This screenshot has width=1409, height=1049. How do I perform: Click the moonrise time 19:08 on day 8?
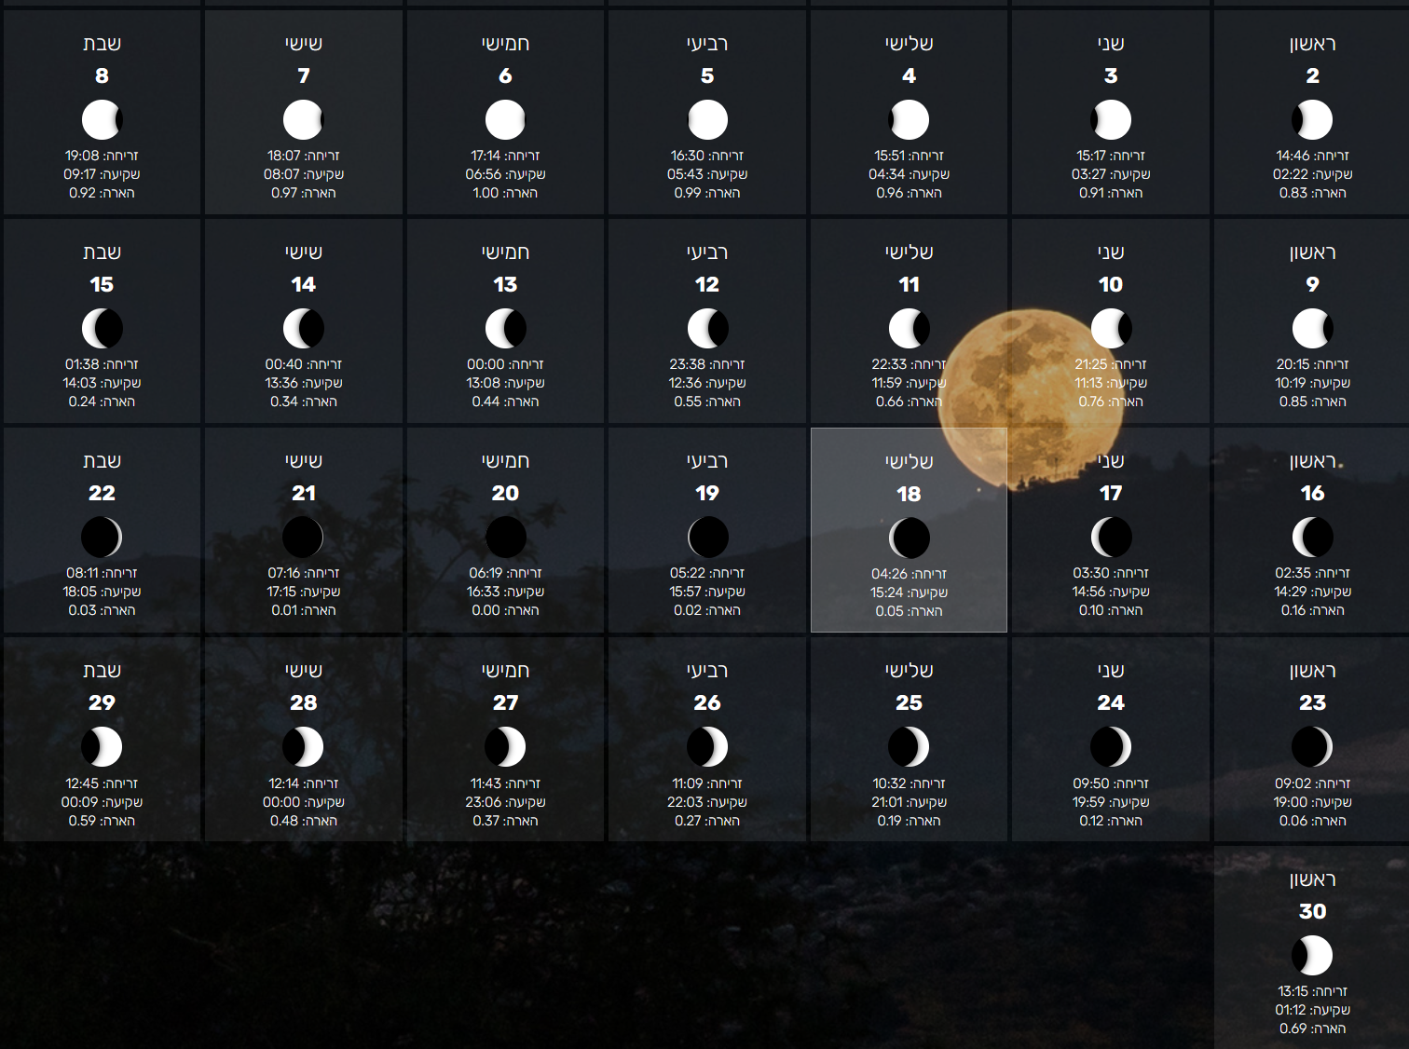coord(82,156)
